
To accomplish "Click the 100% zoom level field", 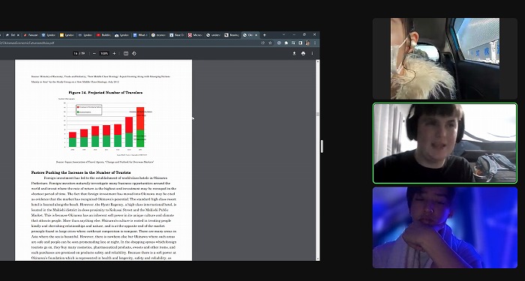I will coord(104,53).
